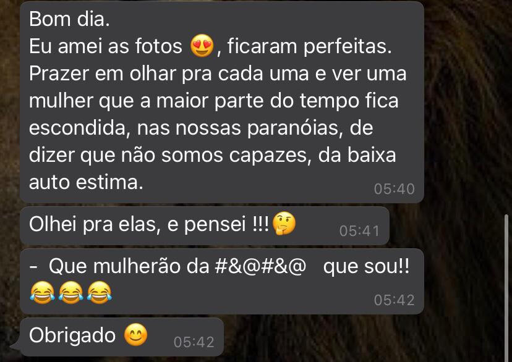The height and width of the screenshot is (362, 512).
Task: Click the 05:42 timestamp on 'Que mulherão' message
Action: tap(394, 300)
